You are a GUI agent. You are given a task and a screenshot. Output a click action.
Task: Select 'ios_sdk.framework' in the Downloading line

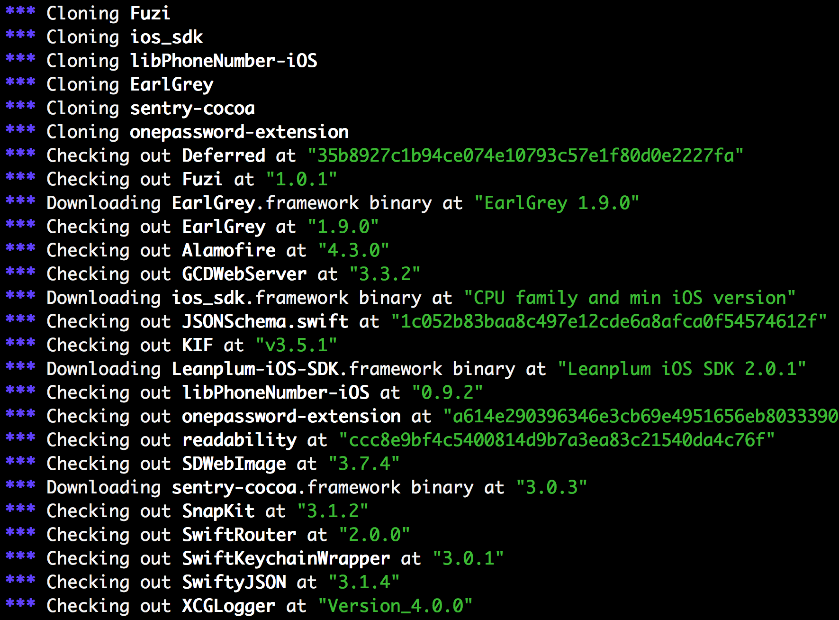260,298
